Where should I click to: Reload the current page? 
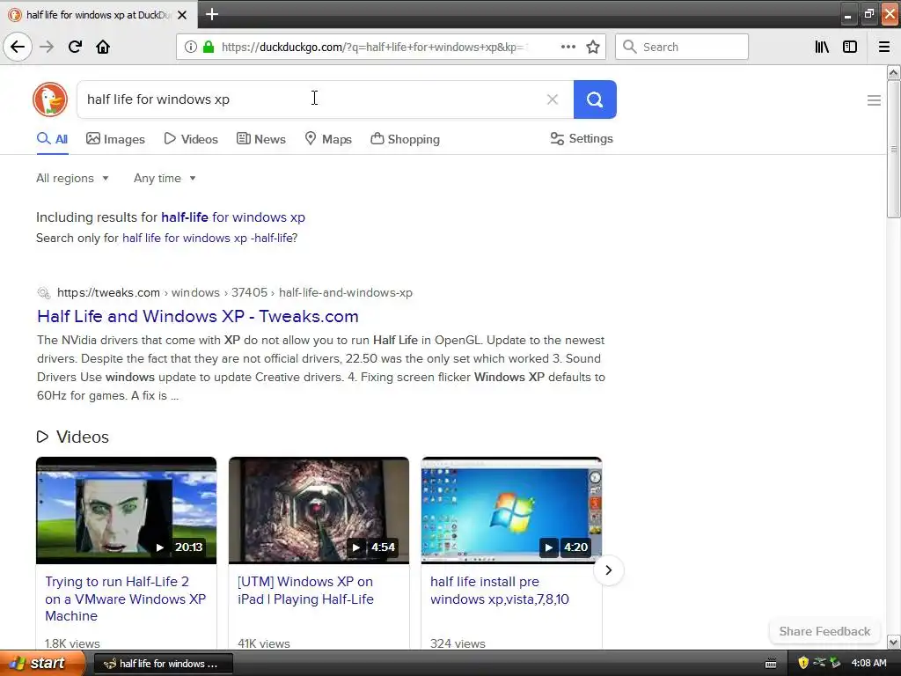75,47
